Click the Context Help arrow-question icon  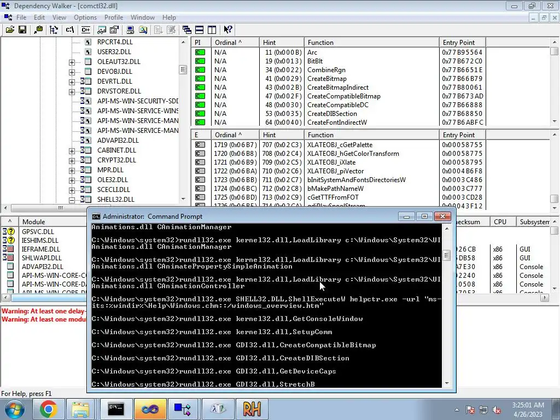(228, 30)
